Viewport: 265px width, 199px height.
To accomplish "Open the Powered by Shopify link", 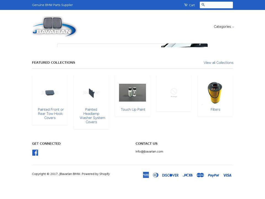I will (x=96, y=174).
